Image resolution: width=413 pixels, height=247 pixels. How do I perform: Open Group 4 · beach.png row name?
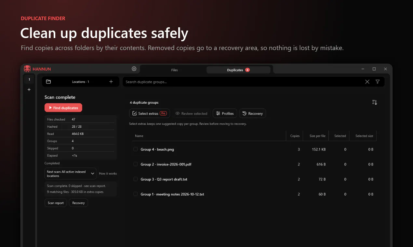pyautogui.click(x=157, y=149)
